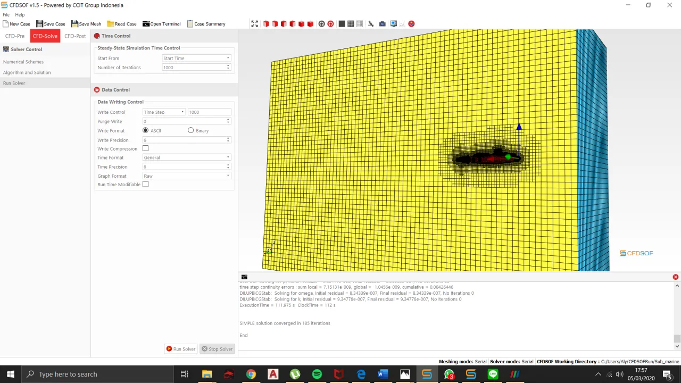Click the last red cube view icon
Image resolution: width=681 pixels, height=383 pixels.
310,24
